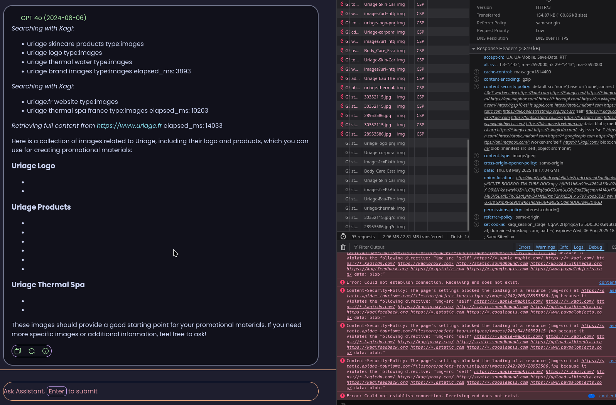
Task: Select the uriage-logo-png blocked request row
Action: [x=379, y=23]
